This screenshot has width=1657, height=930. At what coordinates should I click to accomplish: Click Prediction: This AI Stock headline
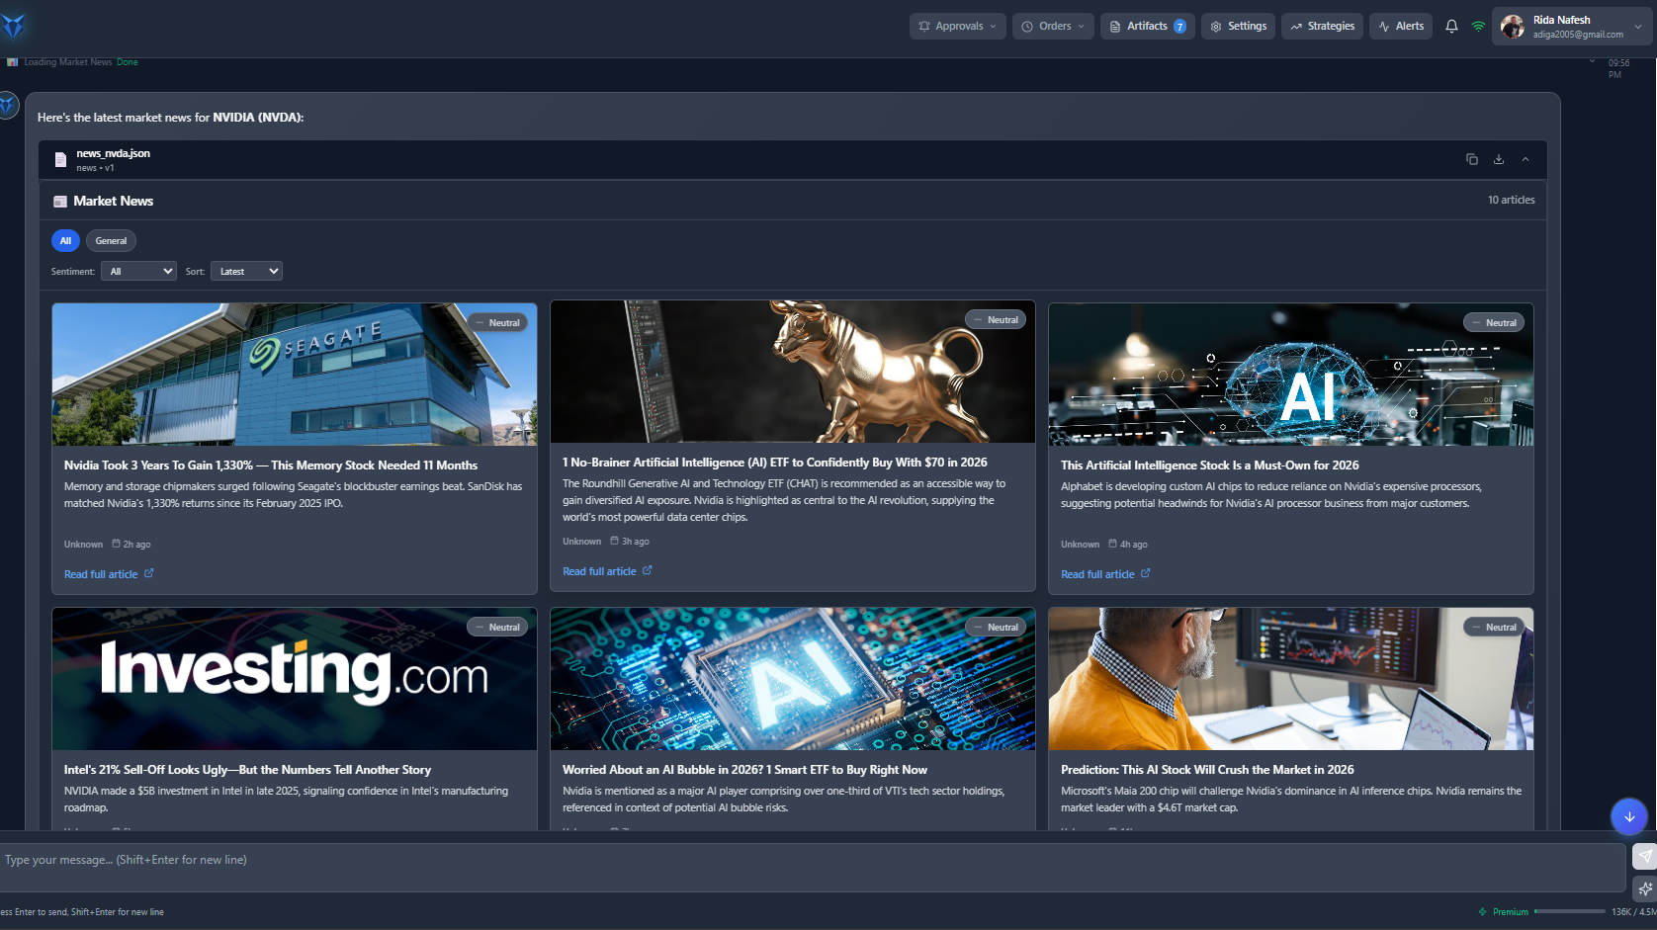click(x=1208, y=770)
